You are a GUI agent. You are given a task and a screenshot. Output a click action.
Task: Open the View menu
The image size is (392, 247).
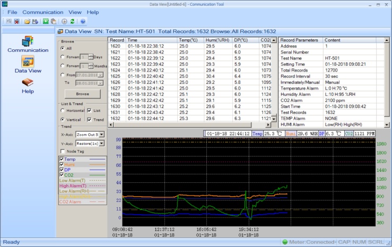click(x=75, y=12)
